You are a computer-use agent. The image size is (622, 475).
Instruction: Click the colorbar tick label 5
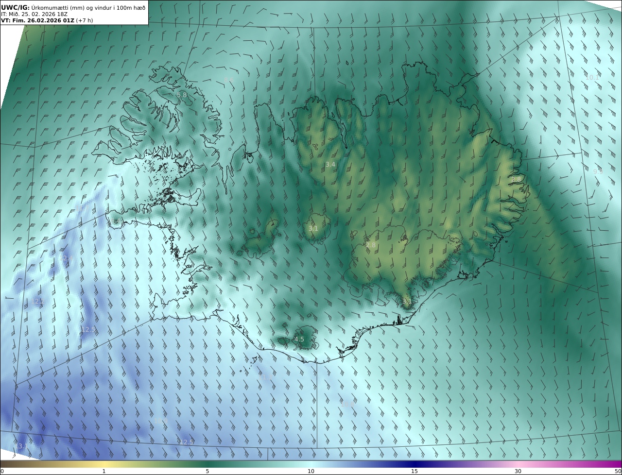(207, 471)
